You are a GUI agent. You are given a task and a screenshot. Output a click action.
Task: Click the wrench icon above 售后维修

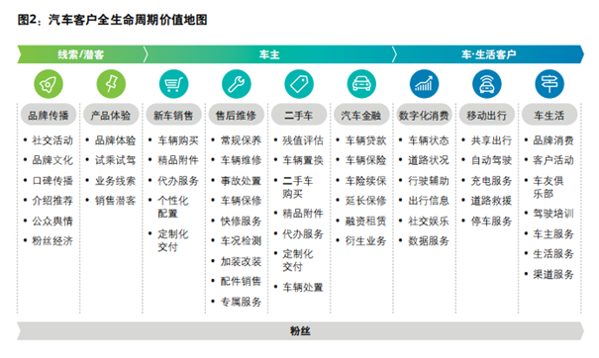(236, 84)
